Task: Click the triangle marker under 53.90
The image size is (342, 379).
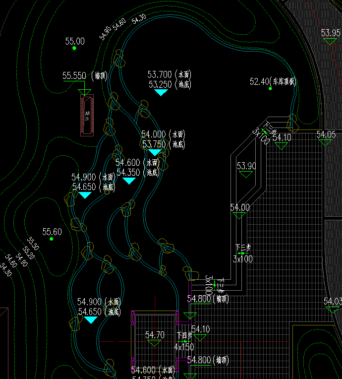Action: pos(246,174)
